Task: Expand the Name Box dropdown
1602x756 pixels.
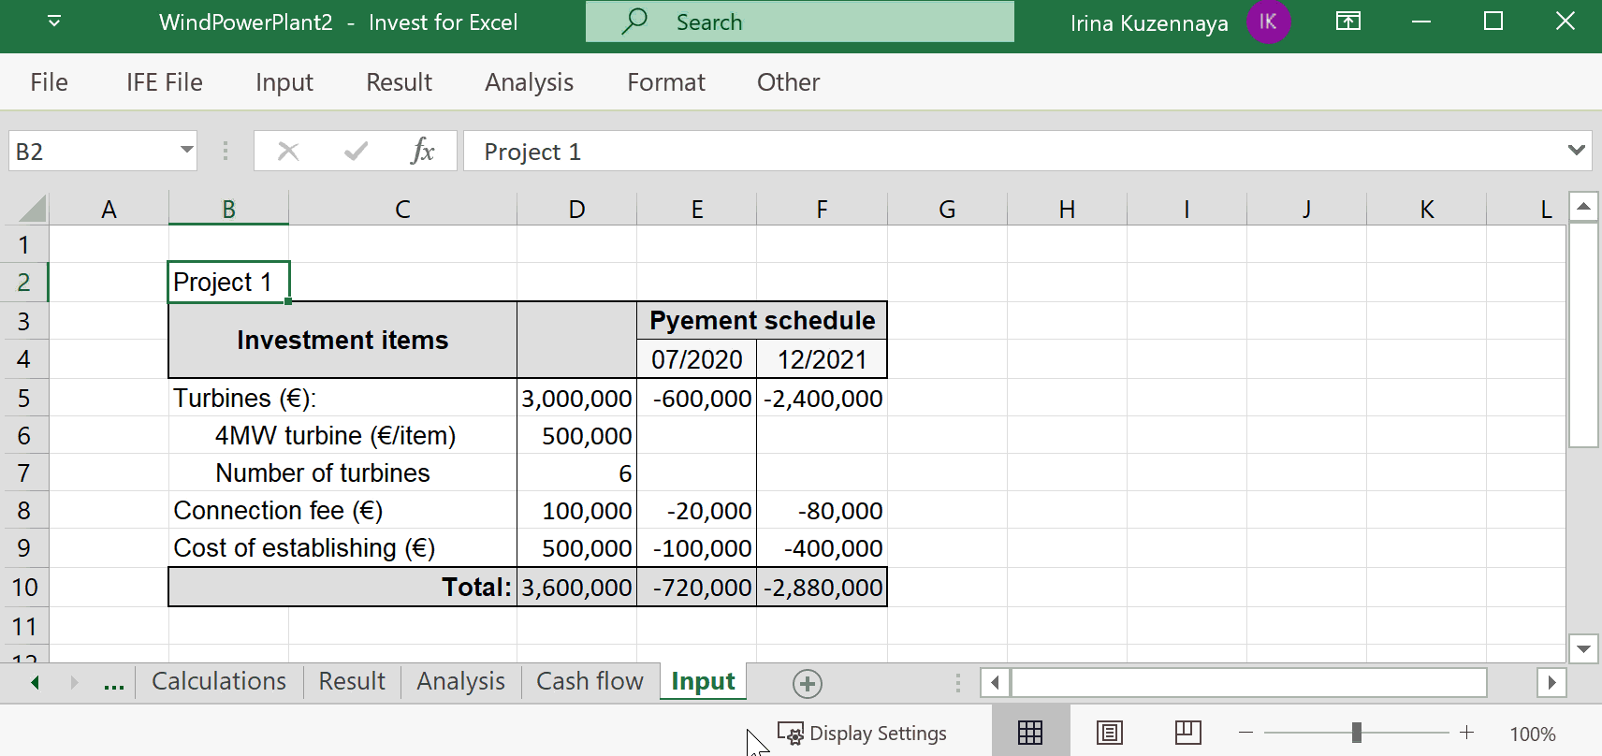Action: [x=187, y=150]
